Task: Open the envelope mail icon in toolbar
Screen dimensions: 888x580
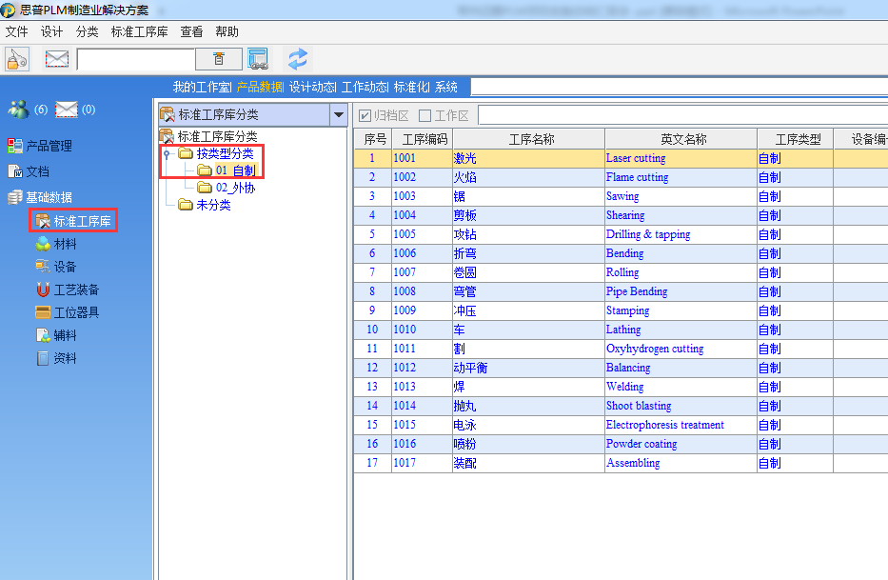Action: [57, 59]
